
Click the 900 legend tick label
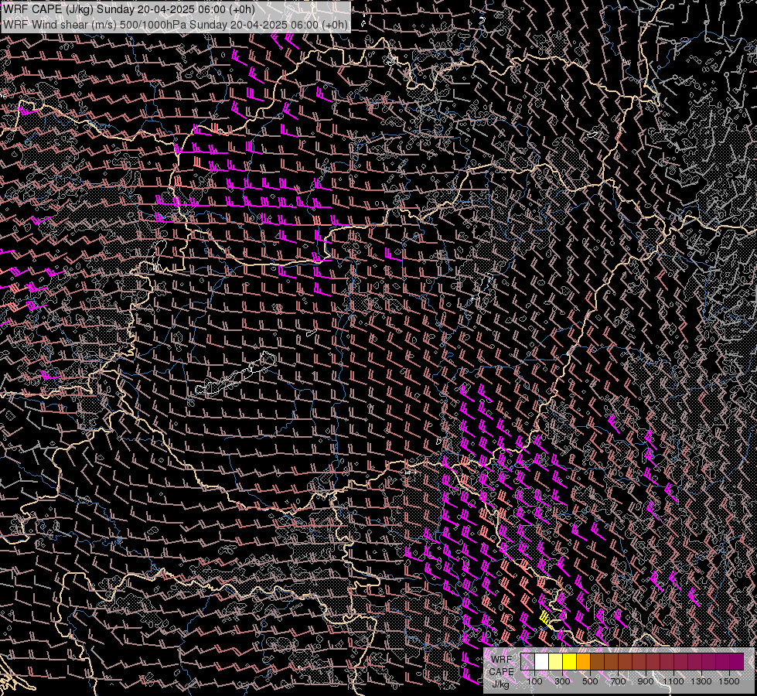coord(646,681)
